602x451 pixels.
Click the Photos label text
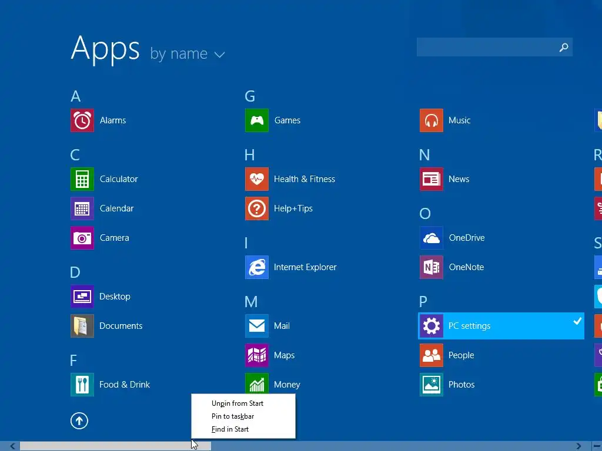[461, 385]
